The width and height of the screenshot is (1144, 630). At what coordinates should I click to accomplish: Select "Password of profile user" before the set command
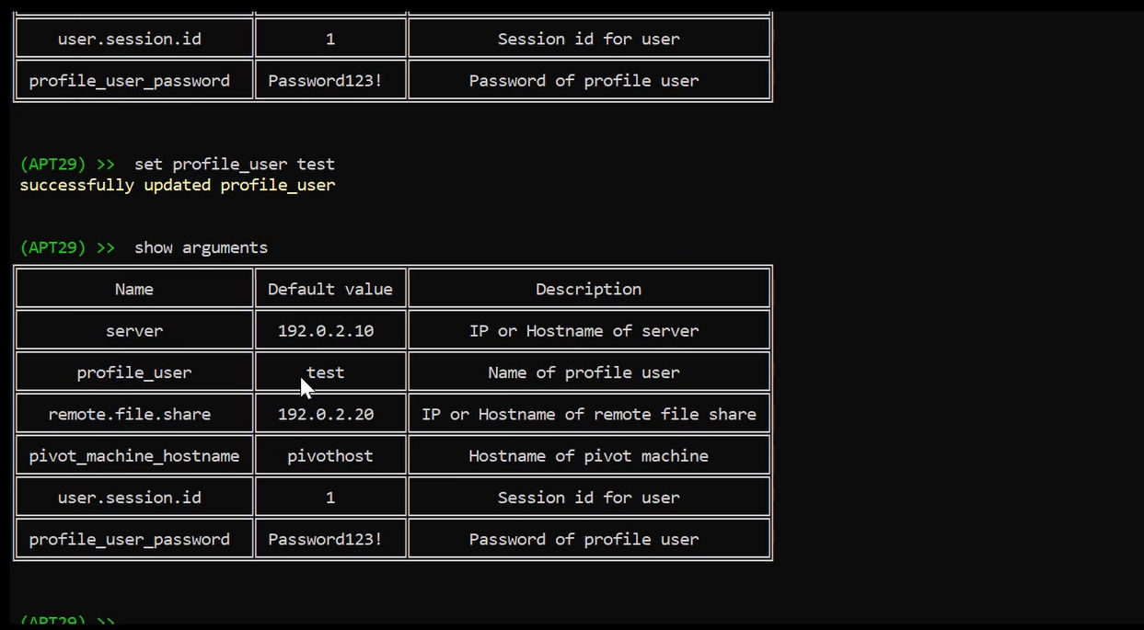click(x=589, y=80)
